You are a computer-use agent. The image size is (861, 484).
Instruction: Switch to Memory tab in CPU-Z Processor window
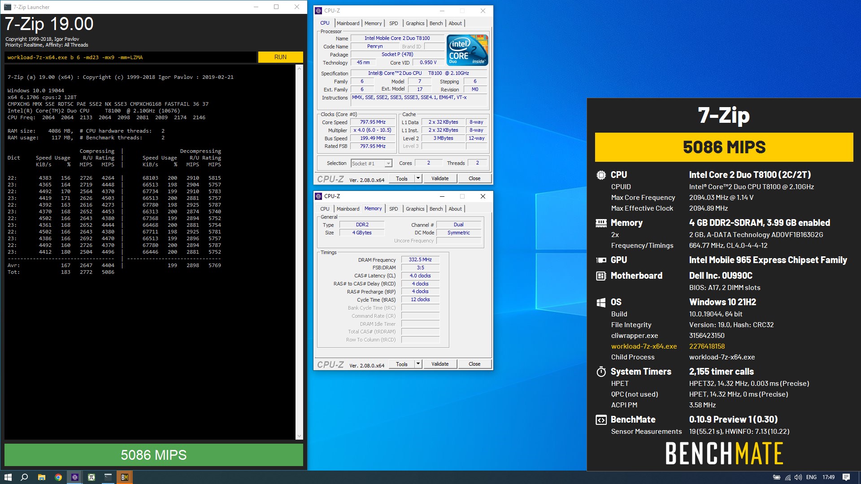(x=373, y=23)
